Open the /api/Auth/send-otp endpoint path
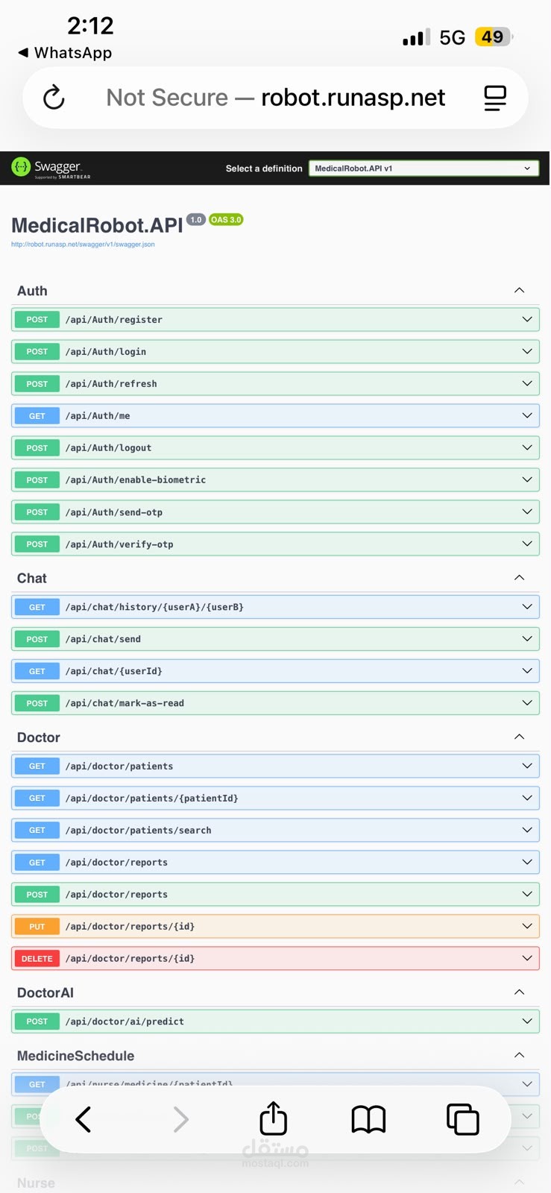Screen dimensions: 551x1193 (114, 513)
